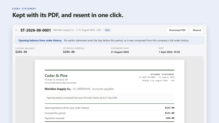Click the Opening balance from order history notice
This screenshot has width=219, height=123.
109,40
